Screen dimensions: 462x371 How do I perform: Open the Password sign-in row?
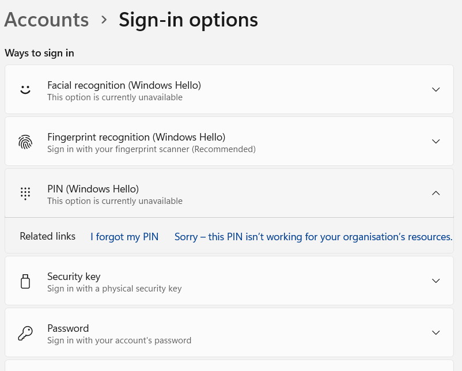pos(229,333)
